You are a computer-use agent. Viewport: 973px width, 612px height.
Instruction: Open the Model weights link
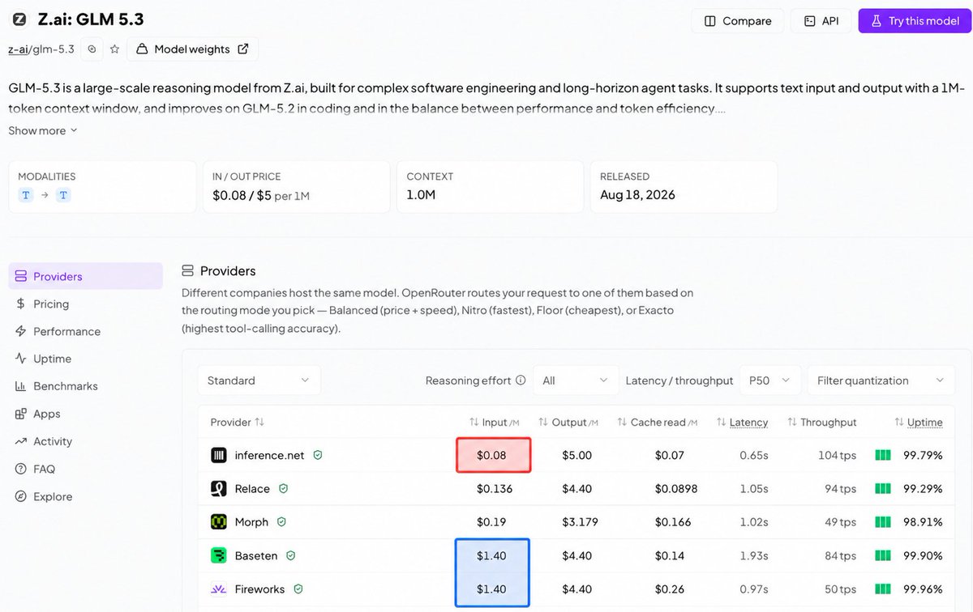(193, 49)
